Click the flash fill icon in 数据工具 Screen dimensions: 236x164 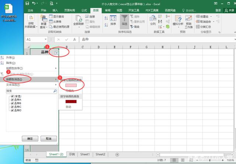coord(160,16)
